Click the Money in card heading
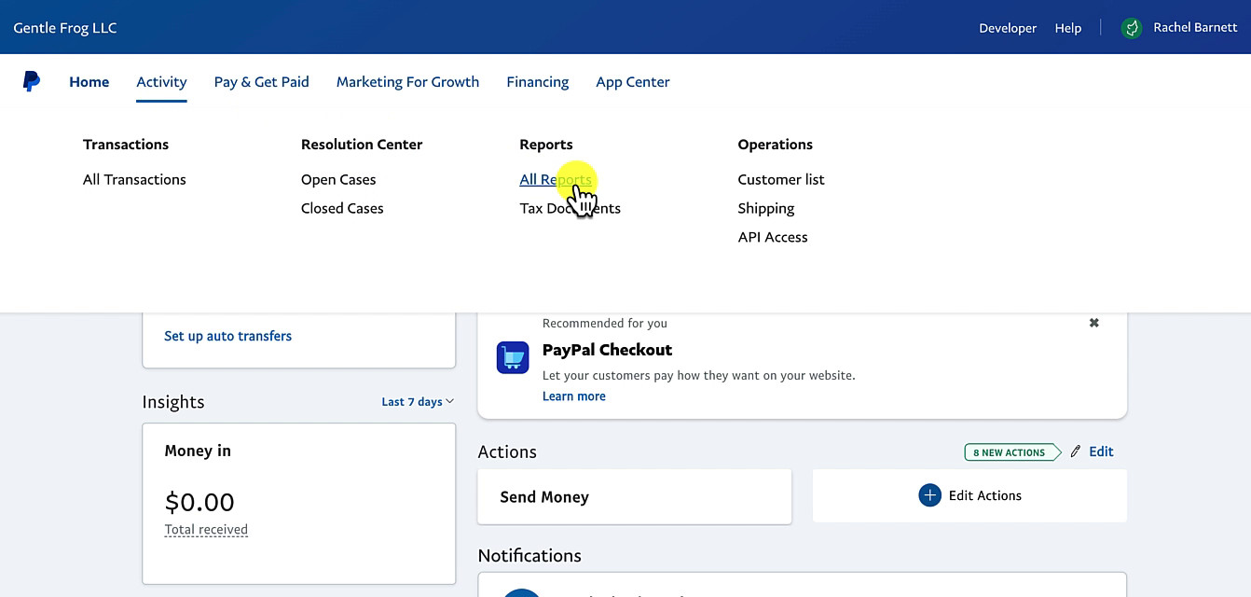 tap(198, 451)
